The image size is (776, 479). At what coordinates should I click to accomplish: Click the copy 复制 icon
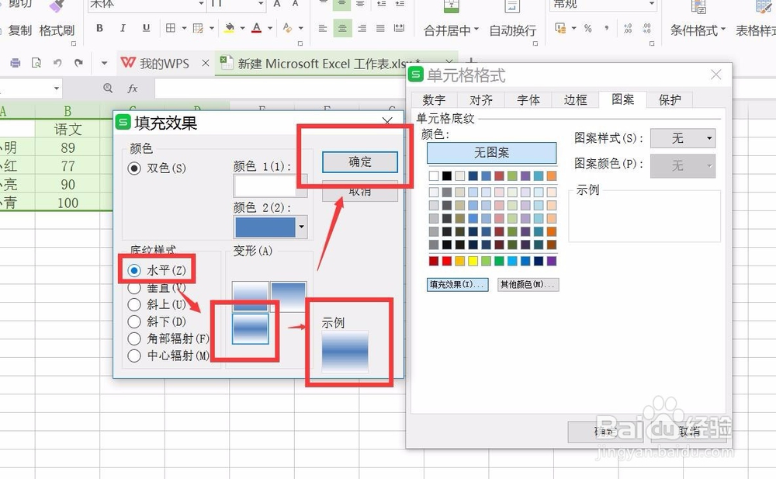tap(20, 29)
